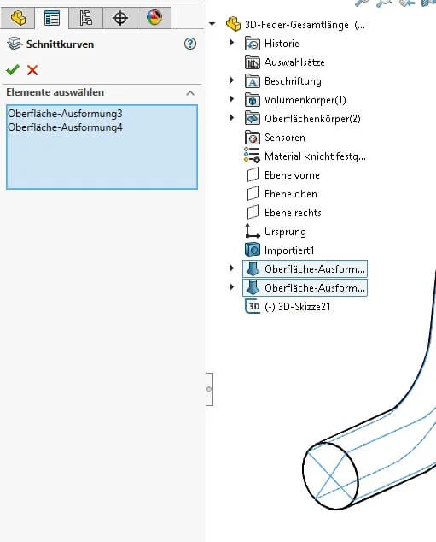Expand the Oberflächenkörper(2) folder
Screen dimensions: 436x542
(232, 118)
